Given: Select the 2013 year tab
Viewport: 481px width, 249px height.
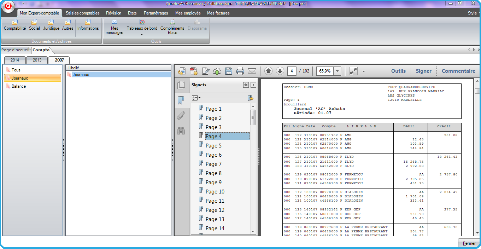Looking at the screenshot, I should 37,60.
